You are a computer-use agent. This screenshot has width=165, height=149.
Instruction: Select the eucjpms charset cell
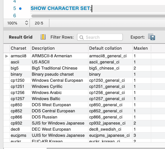click(x=20, y=135)
